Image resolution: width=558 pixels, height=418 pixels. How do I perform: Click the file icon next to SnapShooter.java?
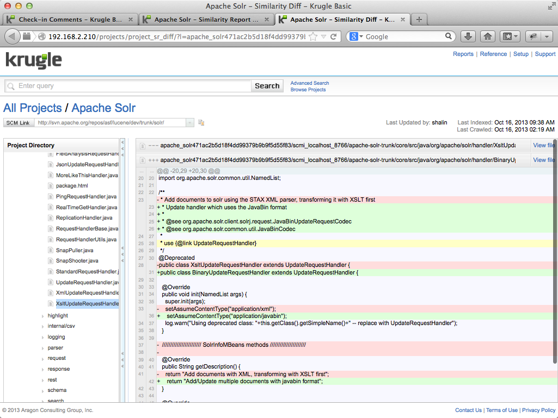tap(50, 261)
